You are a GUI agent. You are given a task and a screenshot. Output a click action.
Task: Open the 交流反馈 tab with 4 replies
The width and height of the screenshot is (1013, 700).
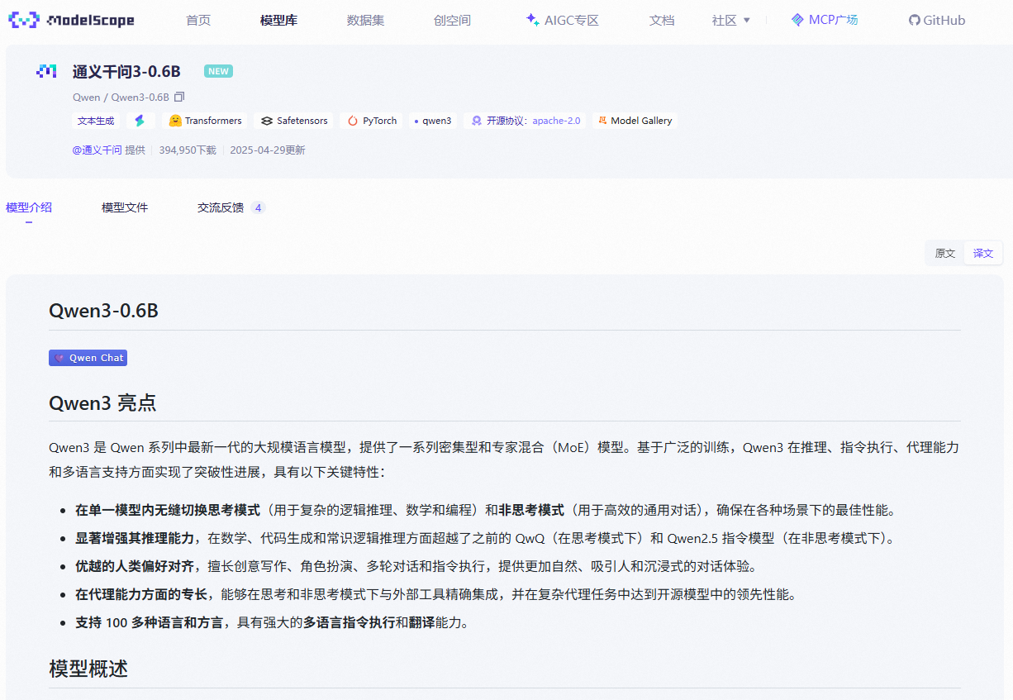(219, 207)
